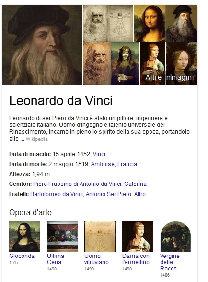Viewport: 208px width, 282px height.
Task: Open the large Leonardo portrait image
Action: (x=42, y=45)
